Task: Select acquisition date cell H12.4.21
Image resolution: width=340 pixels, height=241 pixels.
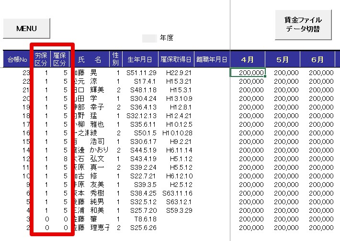Action: (179, 116)
